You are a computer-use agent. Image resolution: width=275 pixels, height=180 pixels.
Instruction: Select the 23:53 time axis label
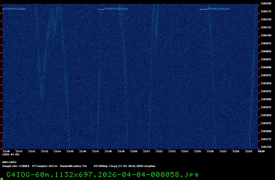coord(172,151)
